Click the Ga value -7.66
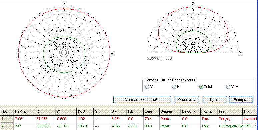 click(x=118, y=126)
